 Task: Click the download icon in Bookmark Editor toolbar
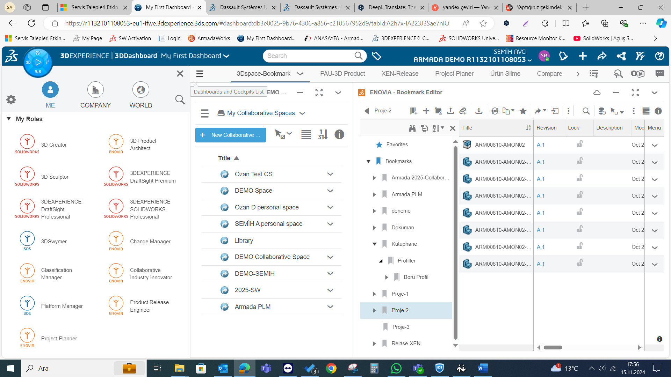[x=479, y=111]
